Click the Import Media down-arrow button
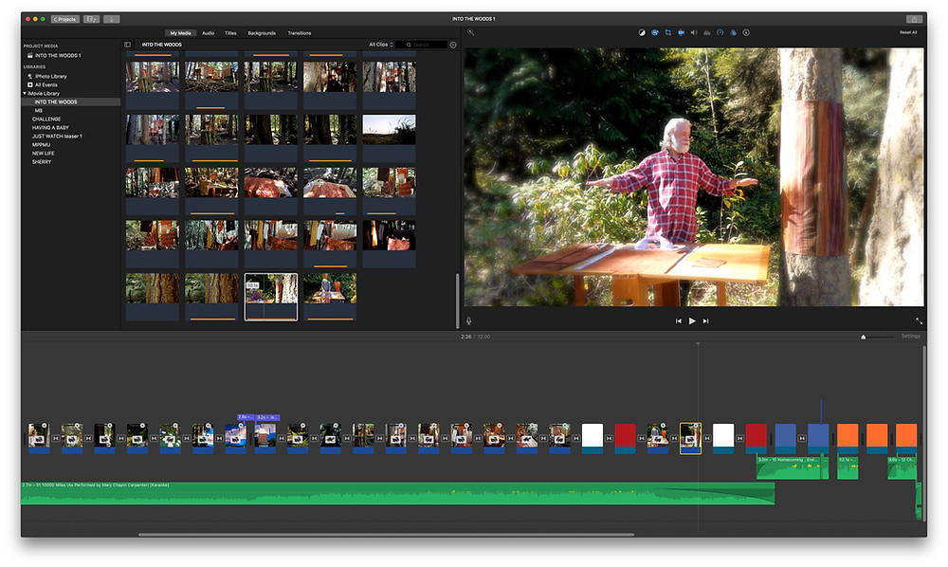Screen dimensions: 948x567 click(111, 19)
